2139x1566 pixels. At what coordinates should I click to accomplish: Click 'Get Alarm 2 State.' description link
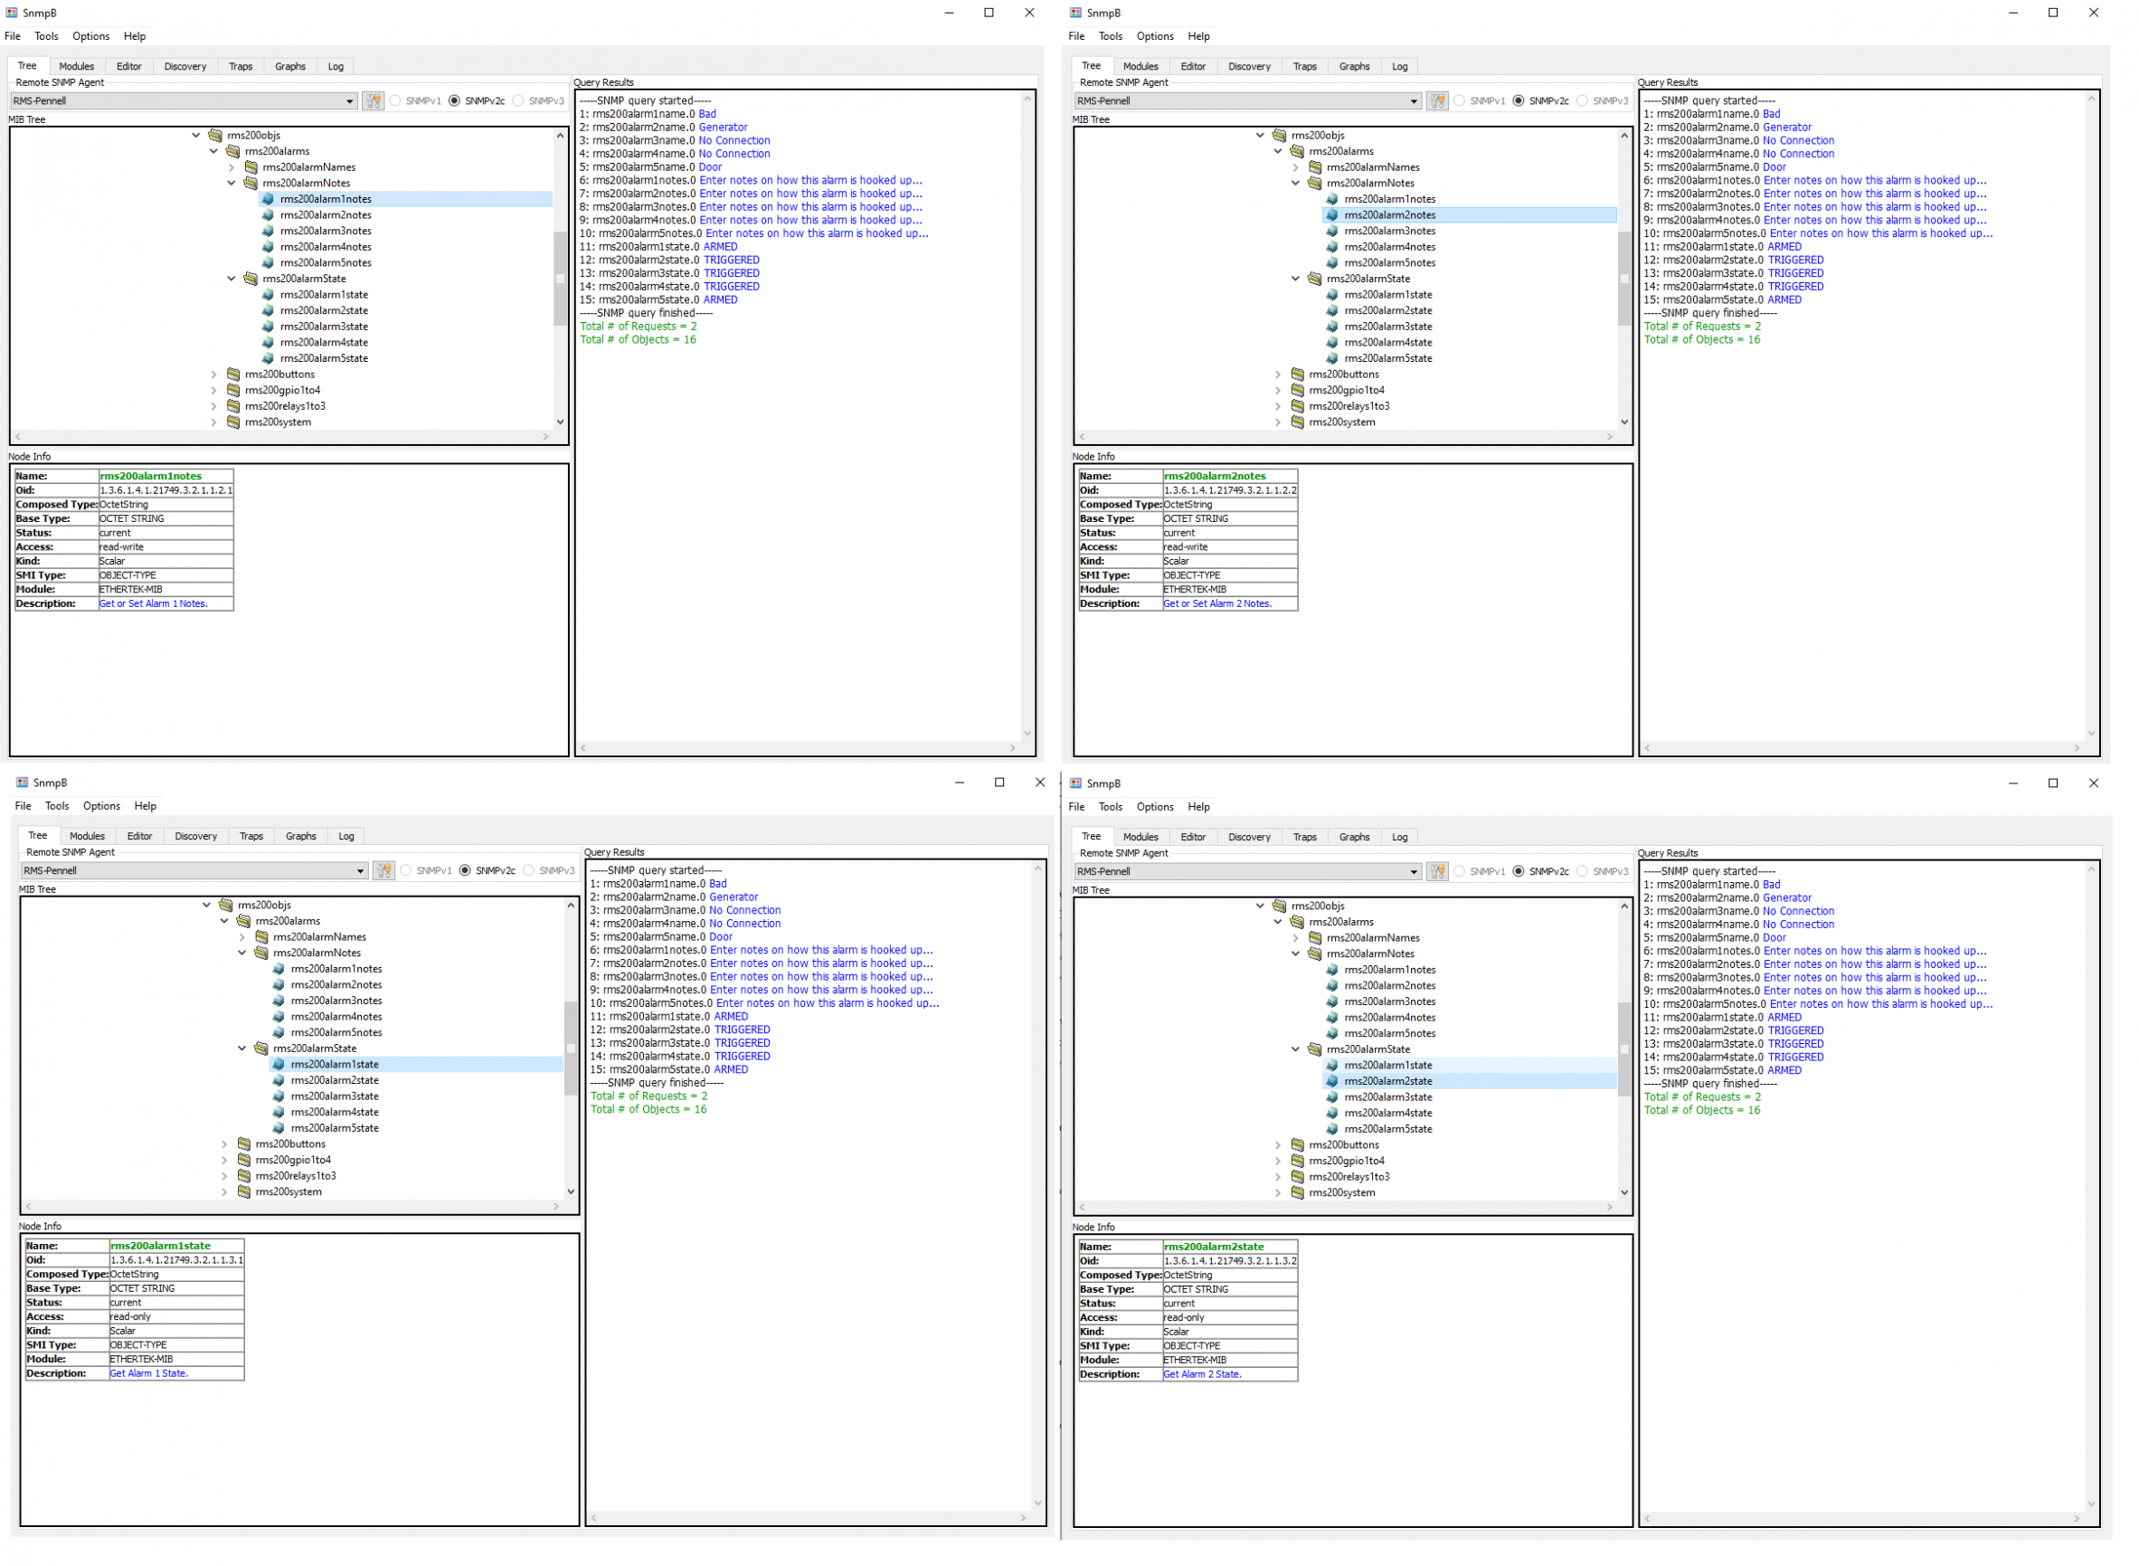click(1202, 1374)
